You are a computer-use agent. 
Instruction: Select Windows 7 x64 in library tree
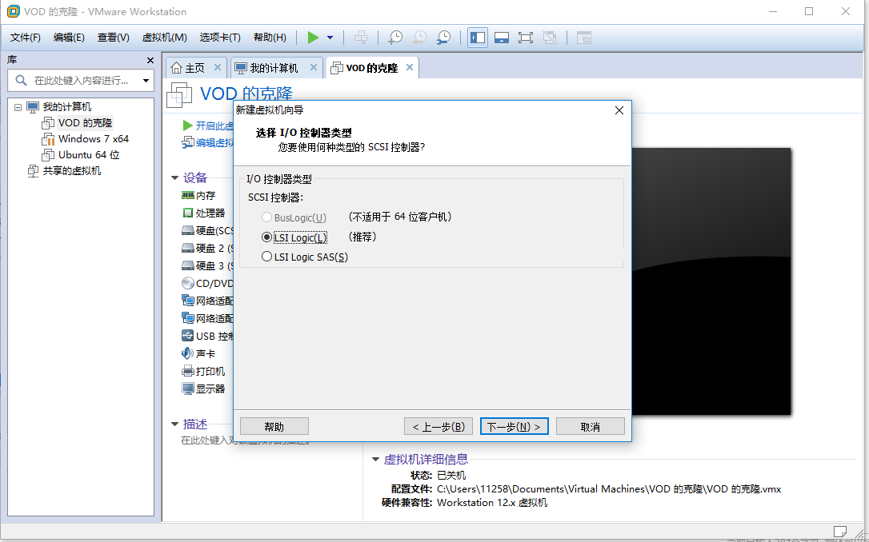click(x=93, y=138)
